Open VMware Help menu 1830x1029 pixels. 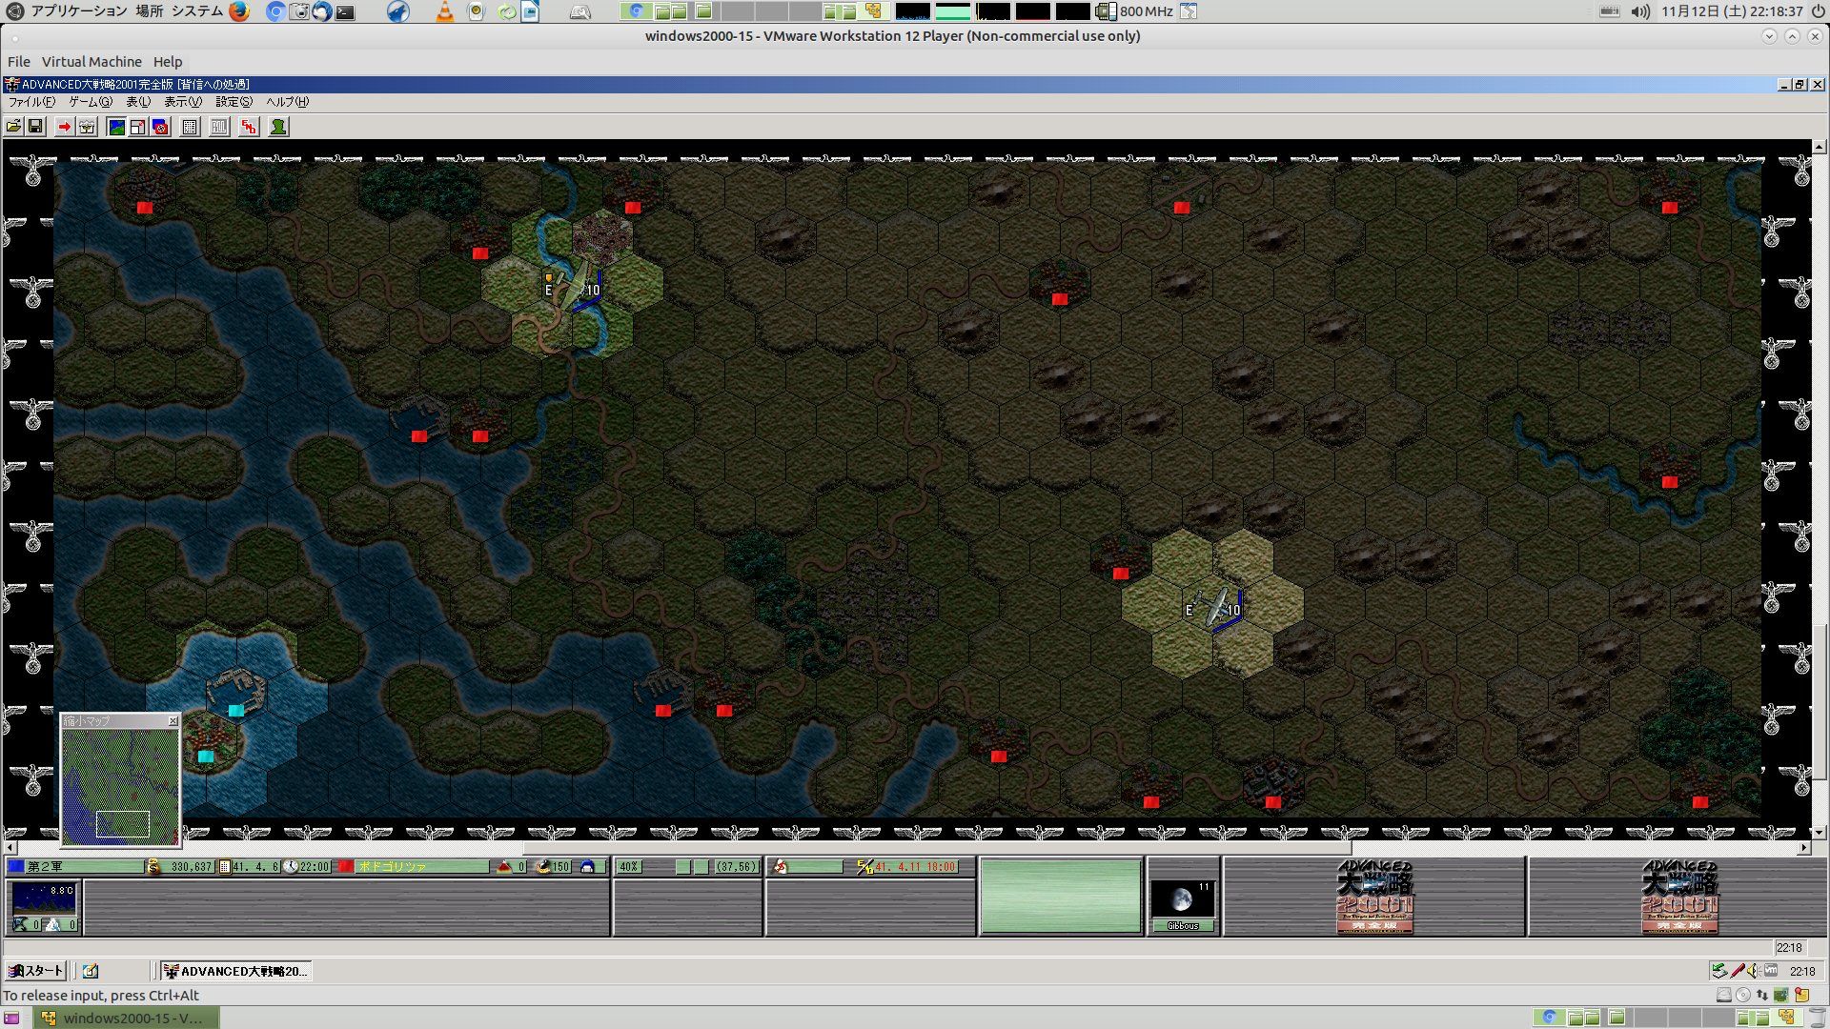point(168,62)
